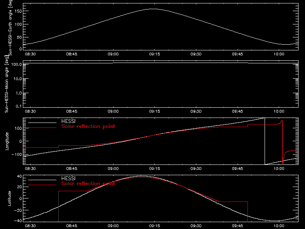The height and width of the screenshot is (229, 305).
Task: Click "09:45" under the Earth angle plot
Action: [238, 54]
